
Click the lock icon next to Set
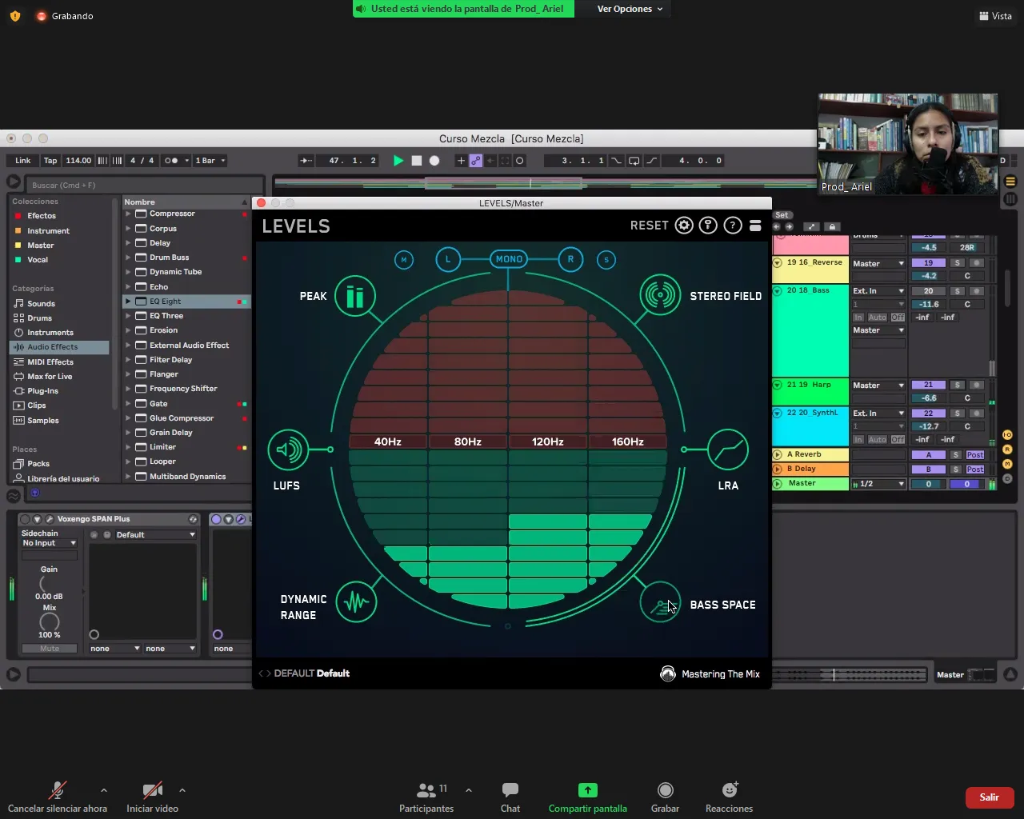click(832, 227)
